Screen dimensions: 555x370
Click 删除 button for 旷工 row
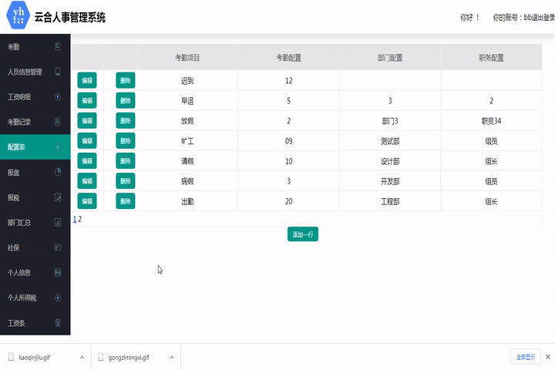(x=125, y=140)
